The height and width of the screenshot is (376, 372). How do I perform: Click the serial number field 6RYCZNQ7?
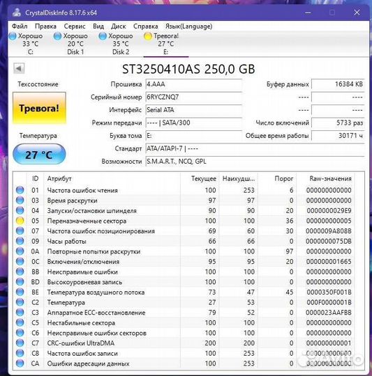[194, 97]
